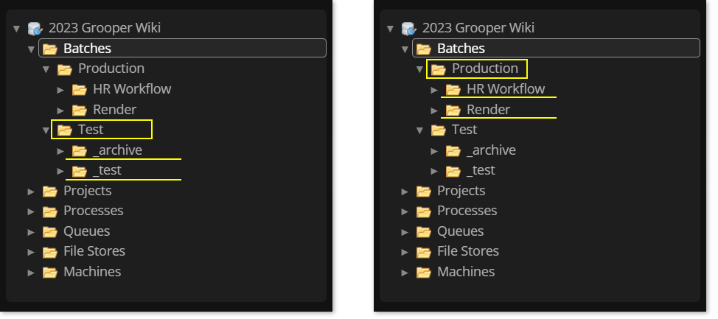The image size is (718, 319).
Task: Click the _archive folder icon in the left panel
Action: [x=80, y=150]
